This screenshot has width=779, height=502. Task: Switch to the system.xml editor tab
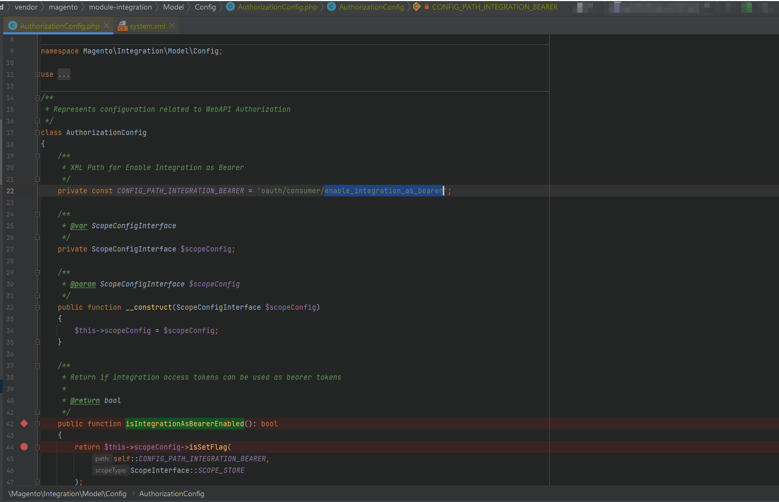pyautogui.click(x=147, y=26)
